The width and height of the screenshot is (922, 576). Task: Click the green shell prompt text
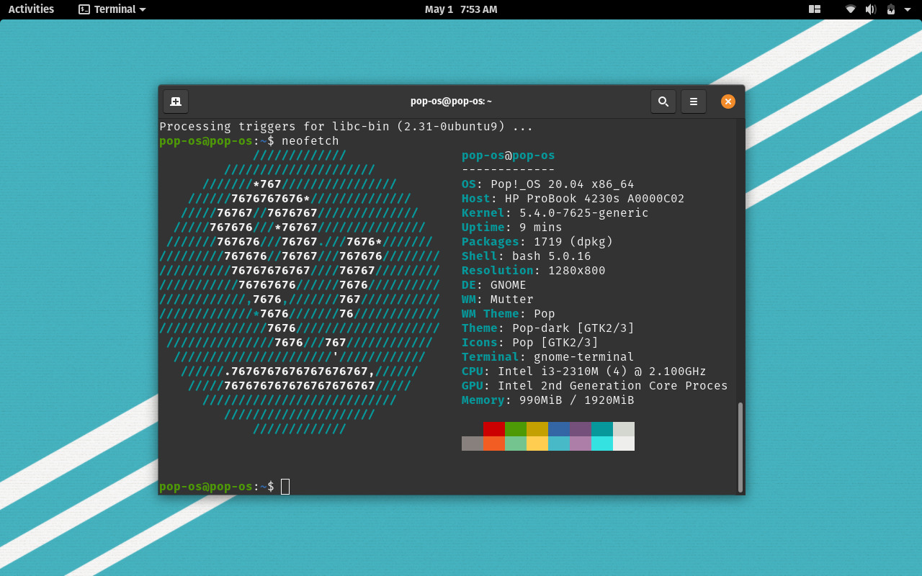pos(205,486)
